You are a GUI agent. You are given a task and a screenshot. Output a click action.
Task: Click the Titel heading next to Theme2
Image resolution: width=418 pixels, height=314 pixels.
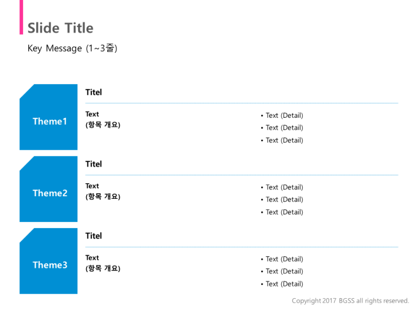94,164
